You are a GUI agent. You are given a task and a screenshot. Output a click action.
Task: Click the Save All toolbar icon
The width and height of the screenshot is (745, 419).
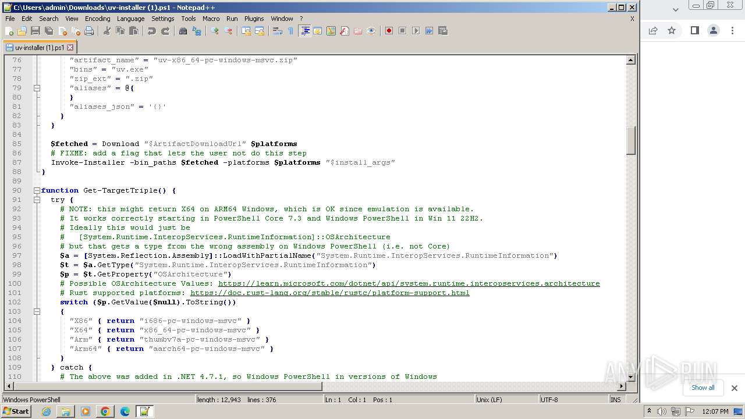coord(49,31)
